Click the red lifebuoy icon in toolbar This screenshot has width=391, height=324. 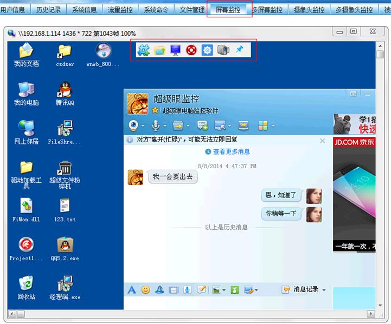pos(191,50)
